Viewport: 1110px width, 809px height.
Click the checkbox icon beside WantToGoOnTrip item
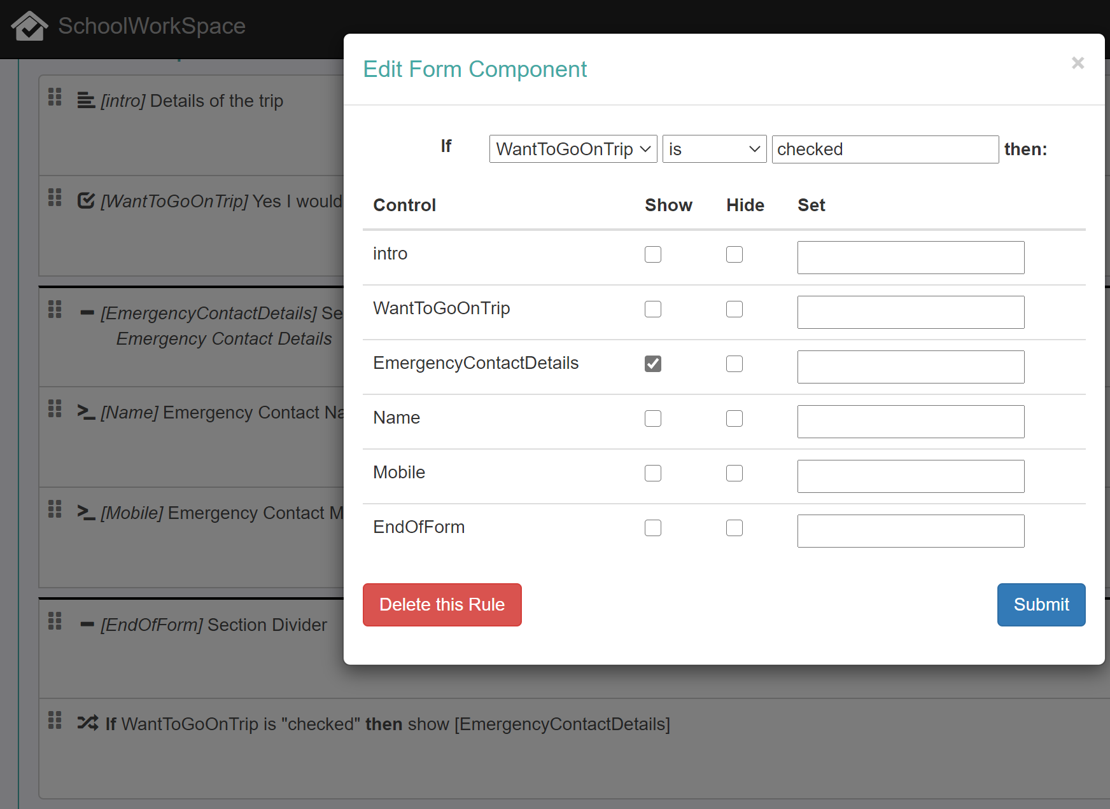pos(86,201)
